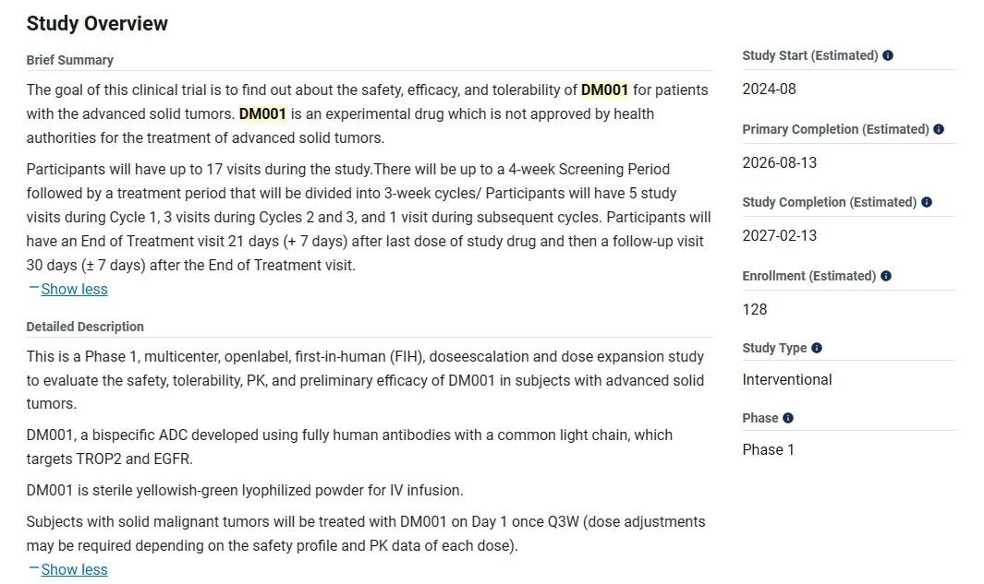Click the study completion date 2027-02-13

pos(780,236)
